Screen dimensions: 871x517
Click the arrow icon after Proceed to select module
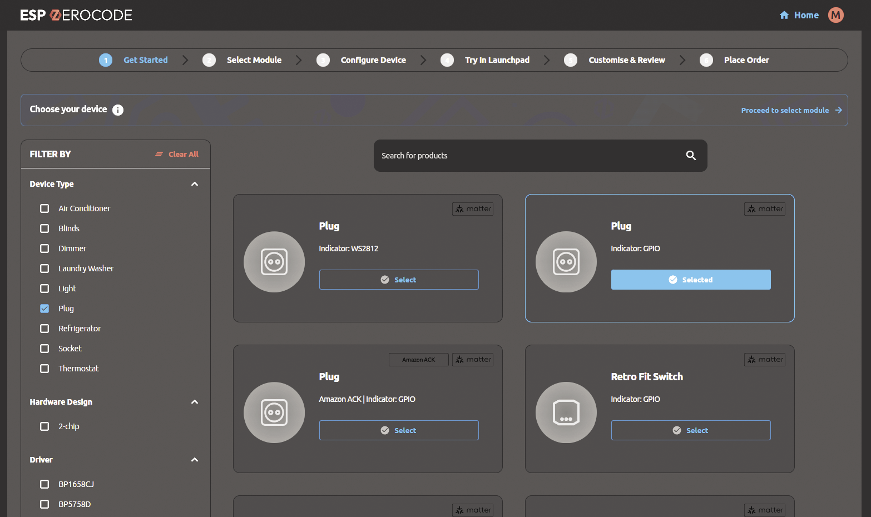point(838,110)
